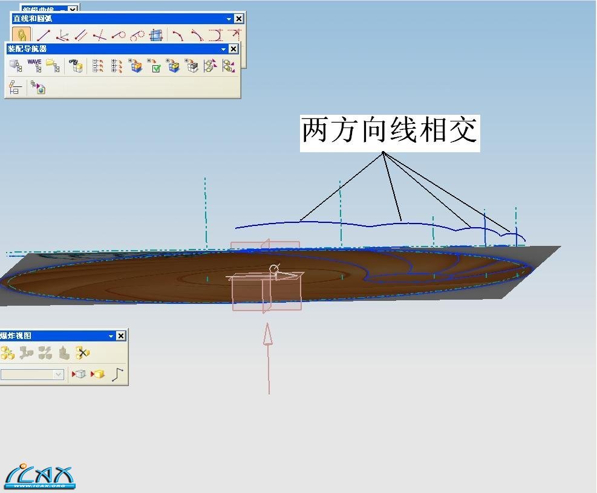Click the binoculars find-component icon
Image resolution: width=597 pixels, height=493 pixels.
pos(76,66)
